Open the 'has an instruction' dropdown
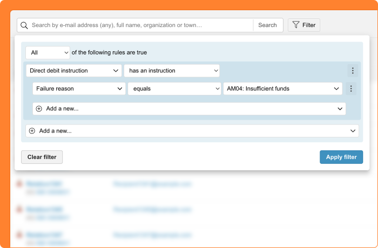The width and height of the screenshot is (378, 248). [x=172, y=71]
